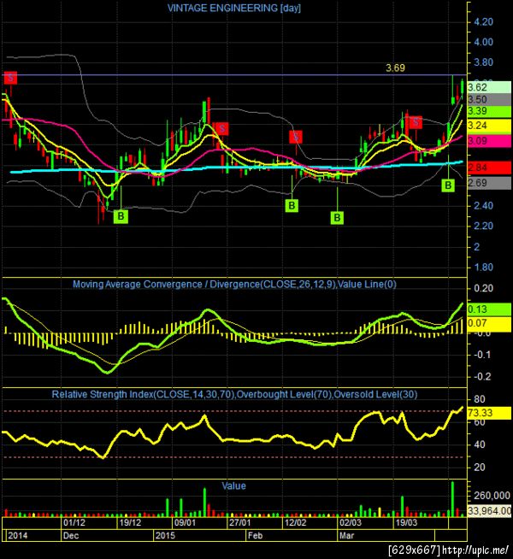
Task: Click the grey 2.69 lower band tag
Action: point(489,183)
